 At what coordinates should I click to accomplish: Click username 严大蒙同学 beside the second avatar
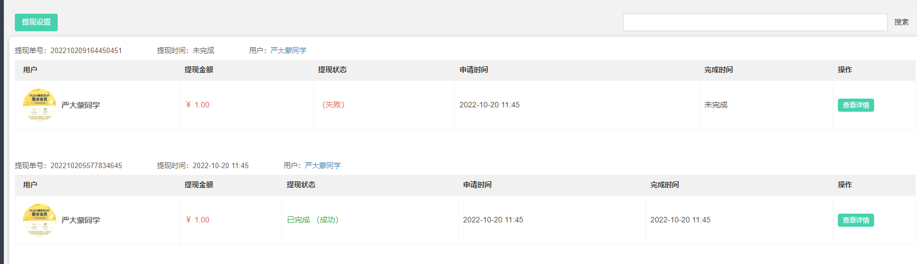81,220
